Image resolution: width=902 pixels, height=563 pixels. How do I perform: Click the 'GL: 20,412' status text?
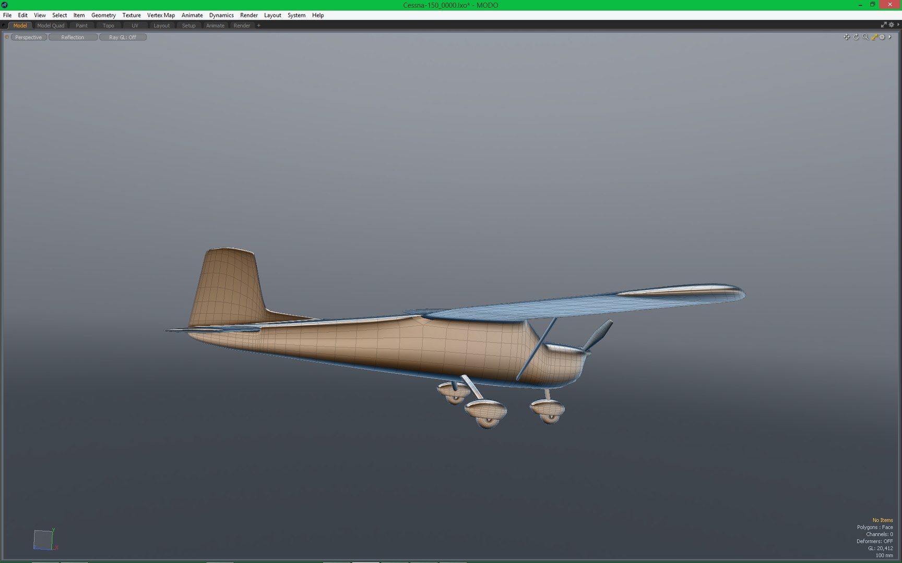click(x=881, y=548)
